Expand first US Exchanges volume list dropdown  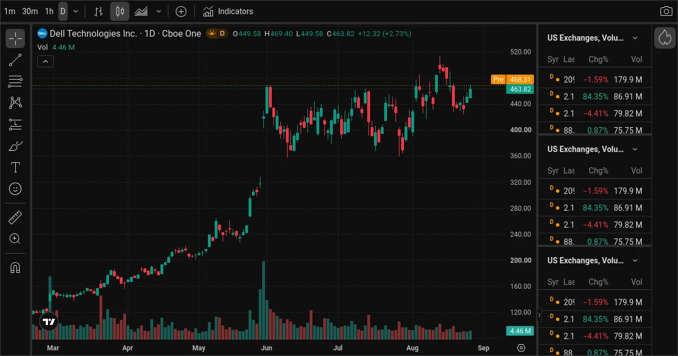635,38
